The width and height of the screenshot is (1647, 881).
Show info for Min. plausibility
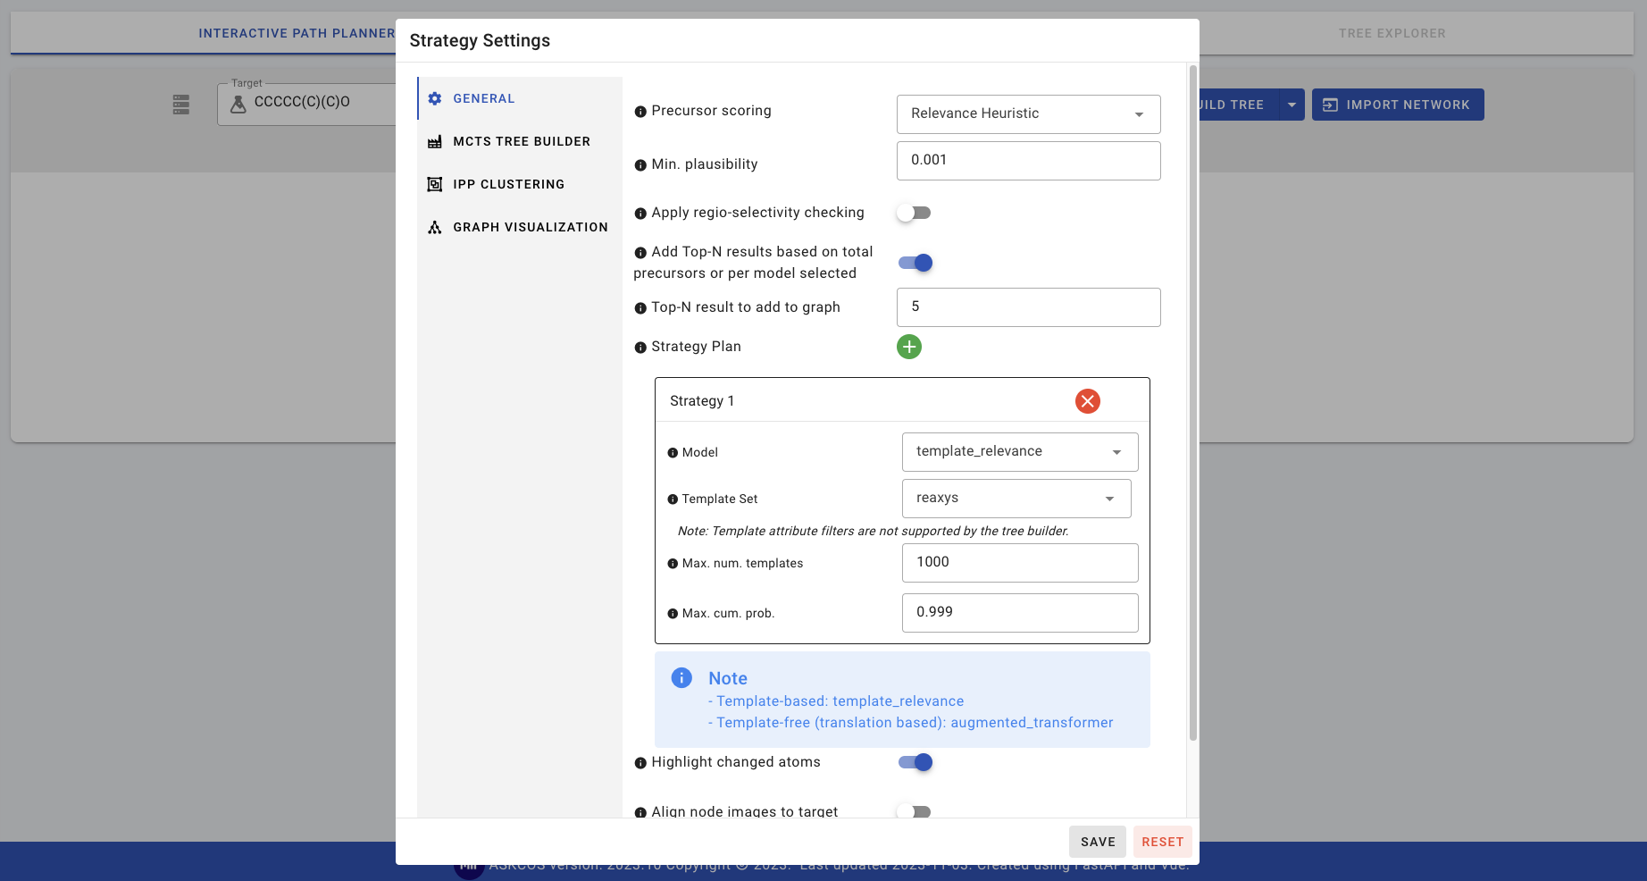[x=640, y=165]
